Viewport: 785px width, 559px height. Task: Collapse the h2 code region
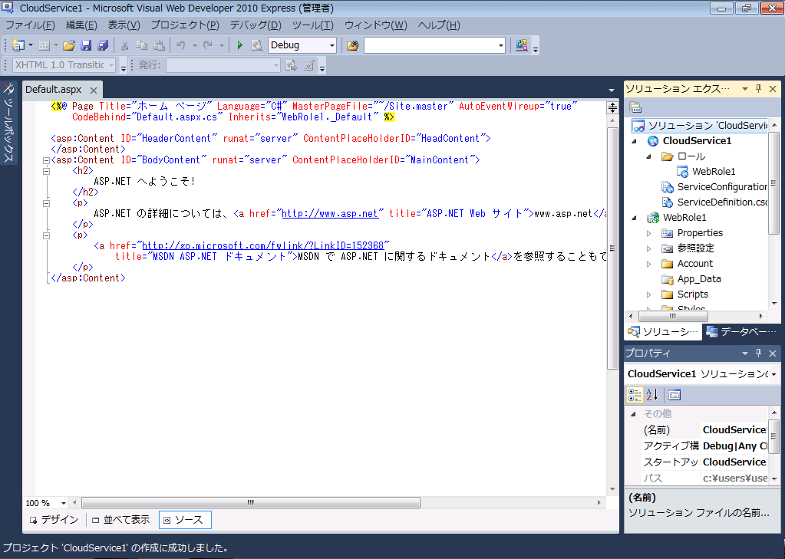coord(46,171)
